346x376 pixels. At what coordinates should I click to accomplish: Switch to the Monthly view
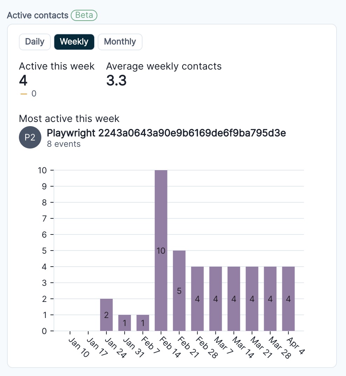click(120, 42)
